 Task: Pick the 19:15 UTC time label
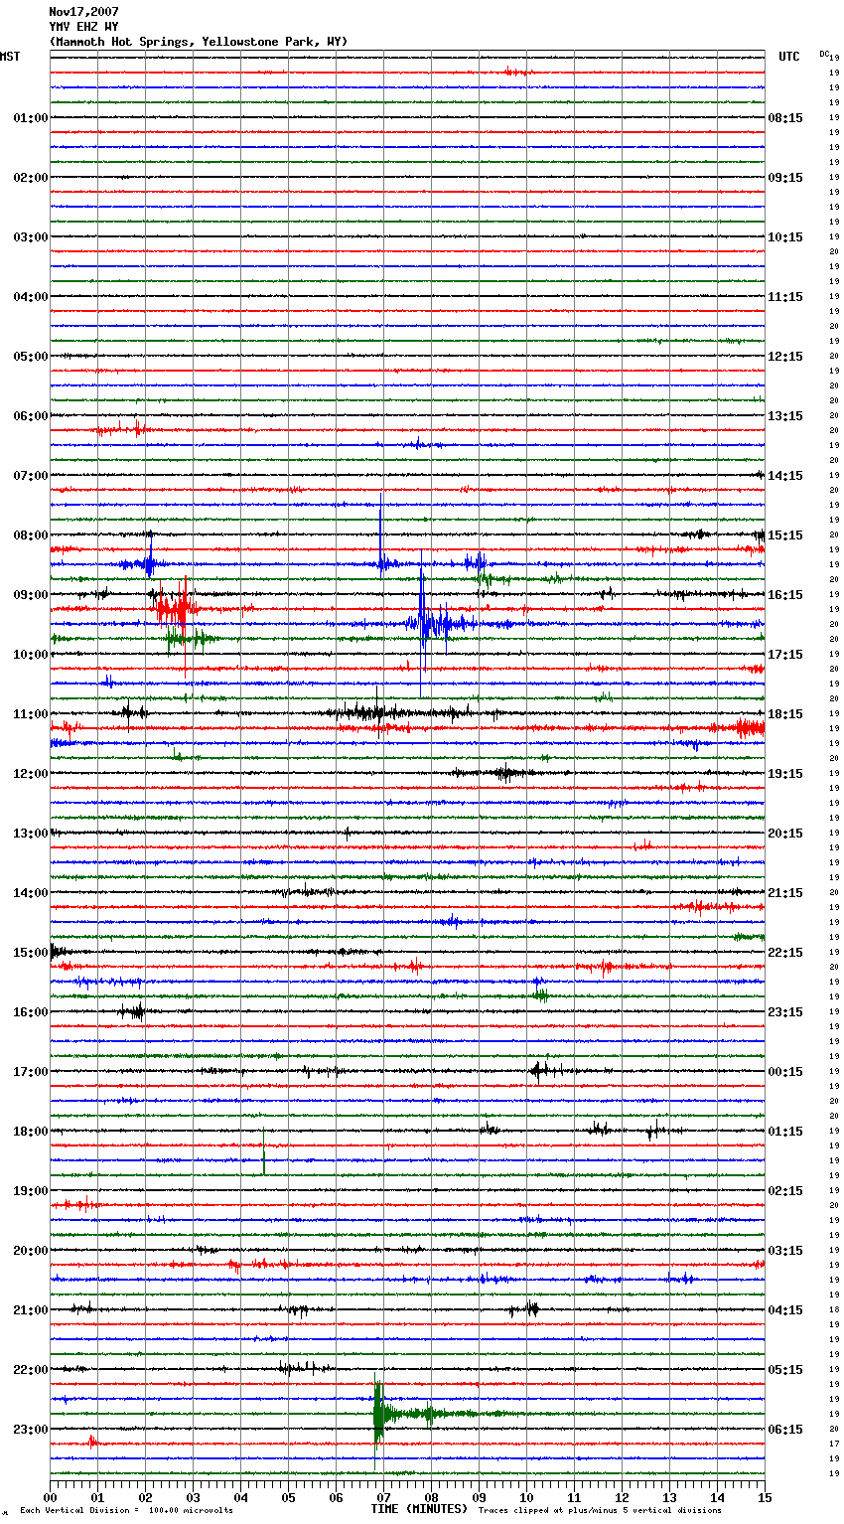pyautogui.click(x=785, y=774)
